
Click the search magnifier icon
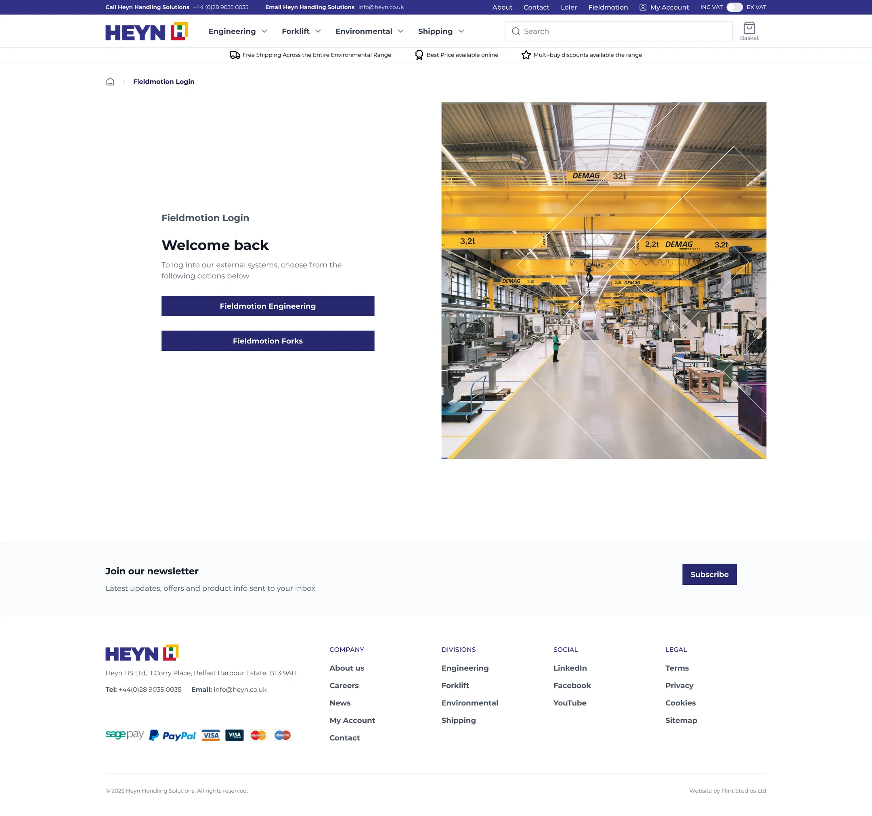point(516,31)
